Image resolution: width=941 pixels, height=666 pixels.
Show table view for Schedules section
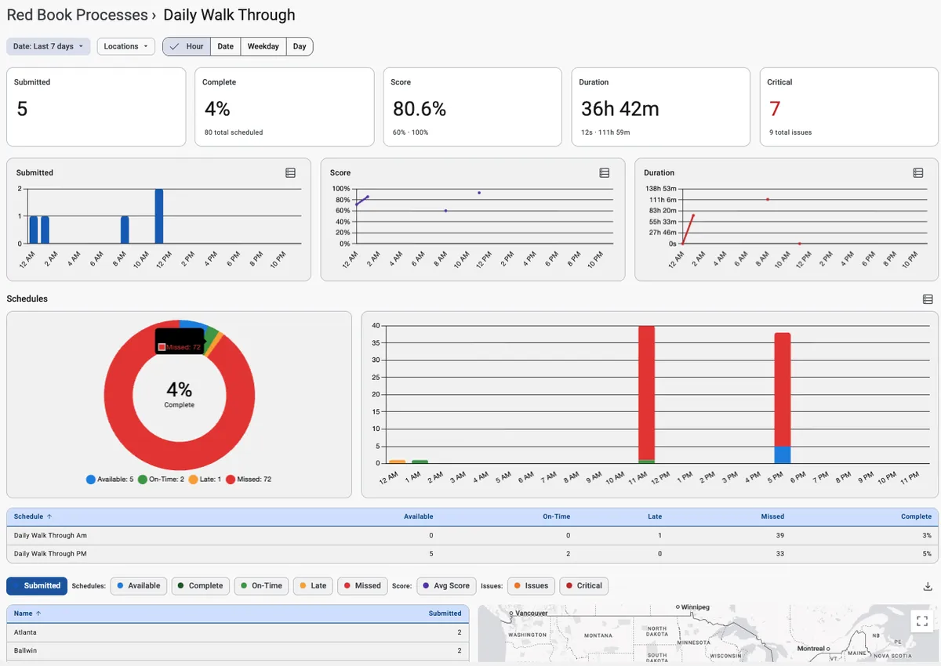(x=928, y=299)
